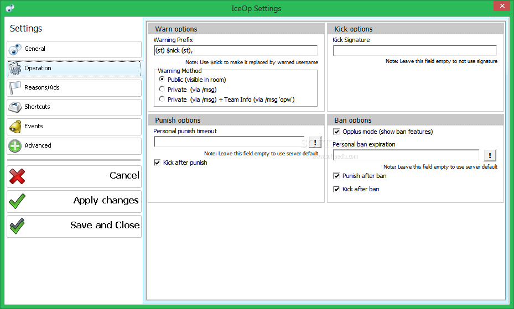The width and height of the screenshot is (514, 309).
Task: Click the Warning Prefix input field
Action: 235,50
